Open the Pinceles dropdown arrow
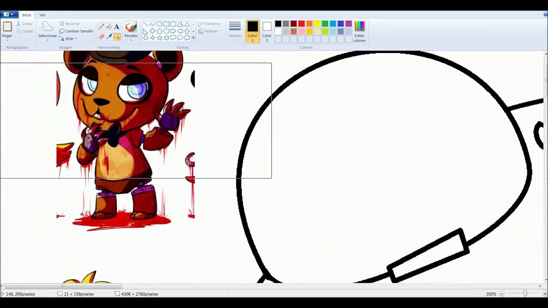This screenshot has height=308, width=548. point(131,40)
